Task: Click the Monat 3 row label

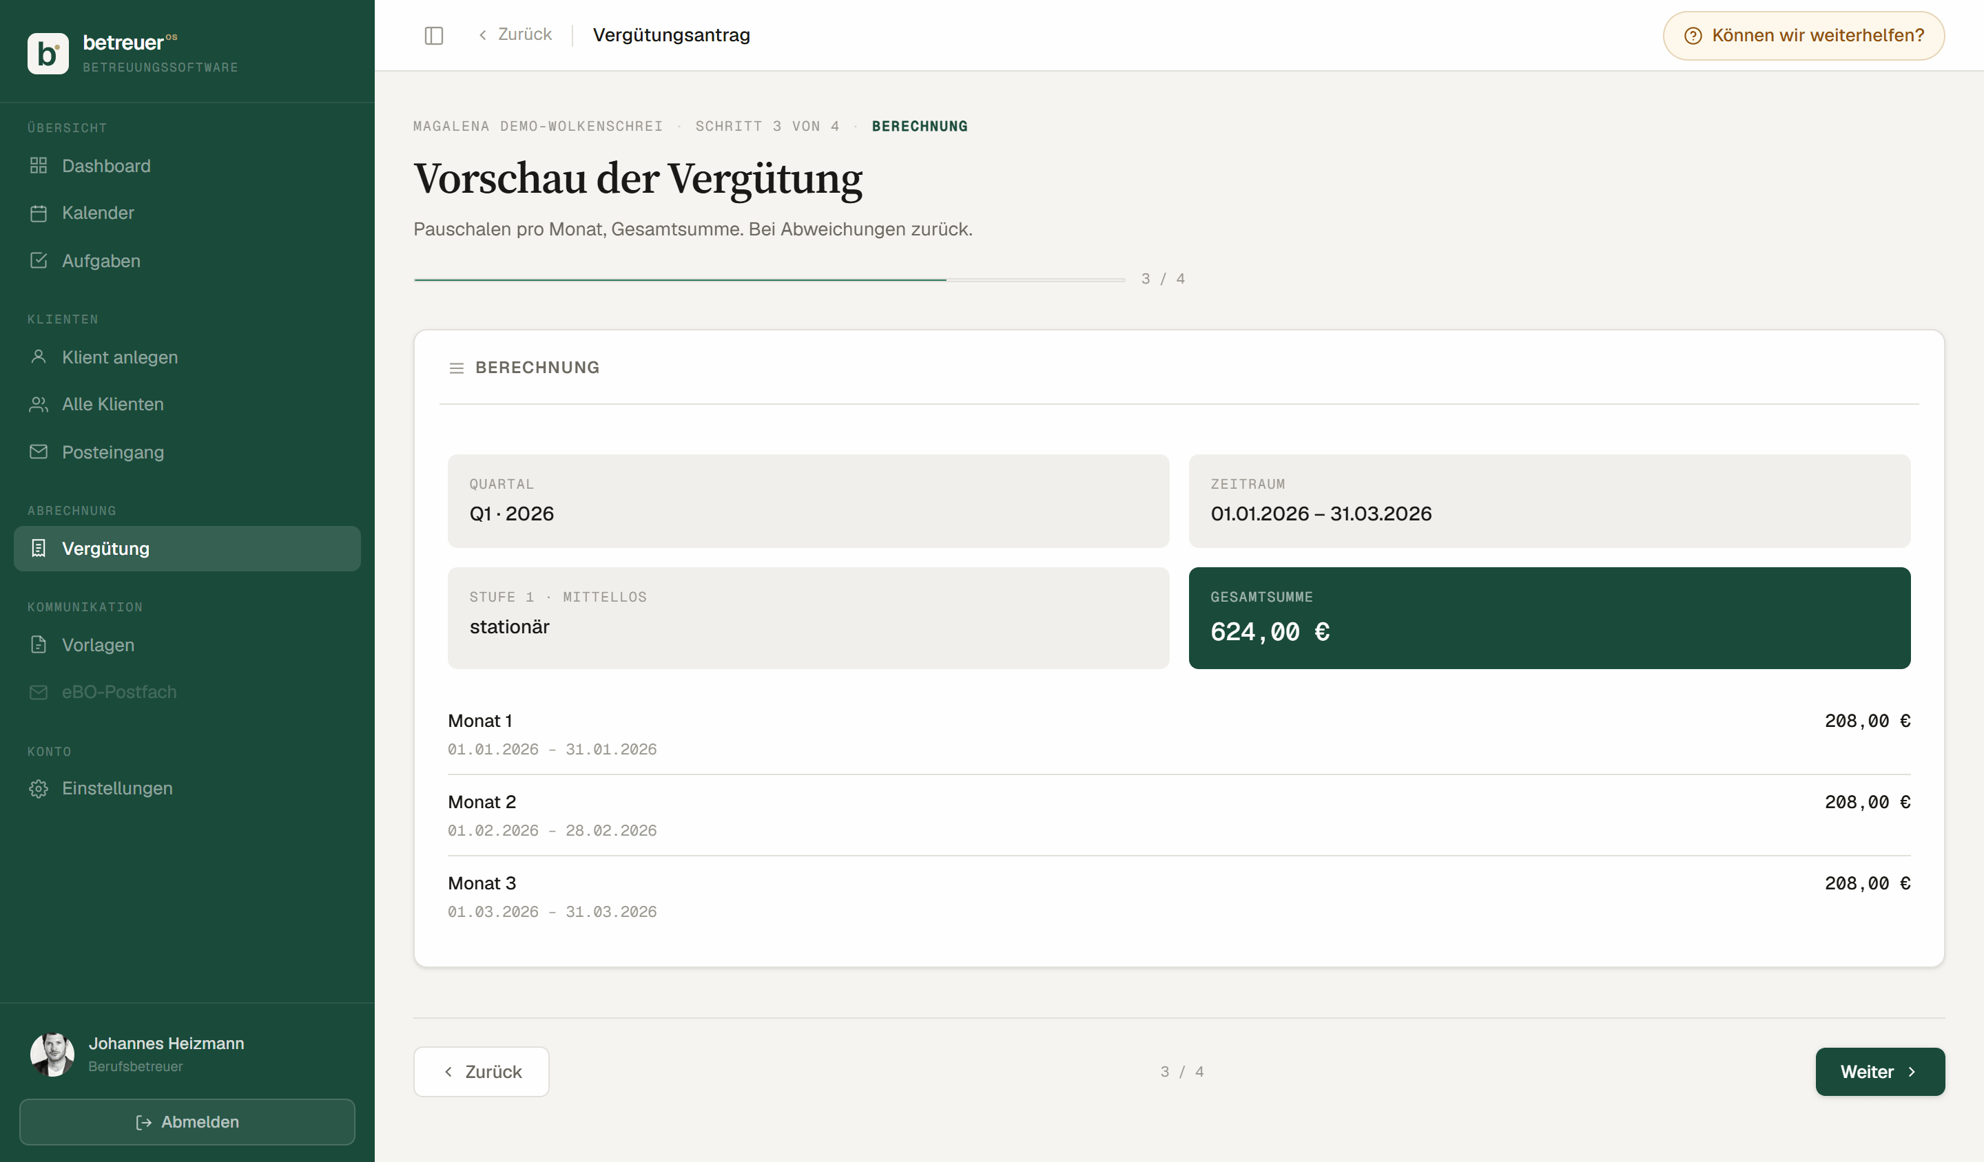Action: click(482, 883)
